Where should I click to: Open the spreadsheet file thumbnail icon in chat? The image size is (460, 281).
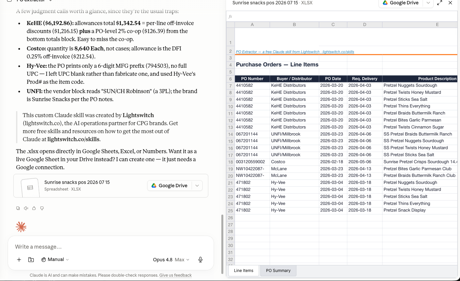tap(30, 188)
